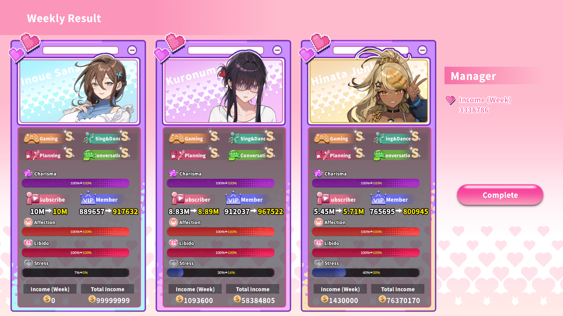Image resolution: width=563 pixels, height=316 pixels.
Task: Click the Stress heart icon on Inoue's card
Action: 28,263
